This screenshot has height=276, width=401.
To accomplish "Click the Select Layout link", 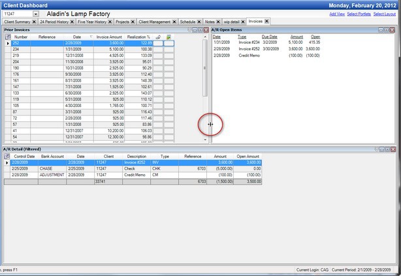I will pyautogui.click(x=385, y=14).
